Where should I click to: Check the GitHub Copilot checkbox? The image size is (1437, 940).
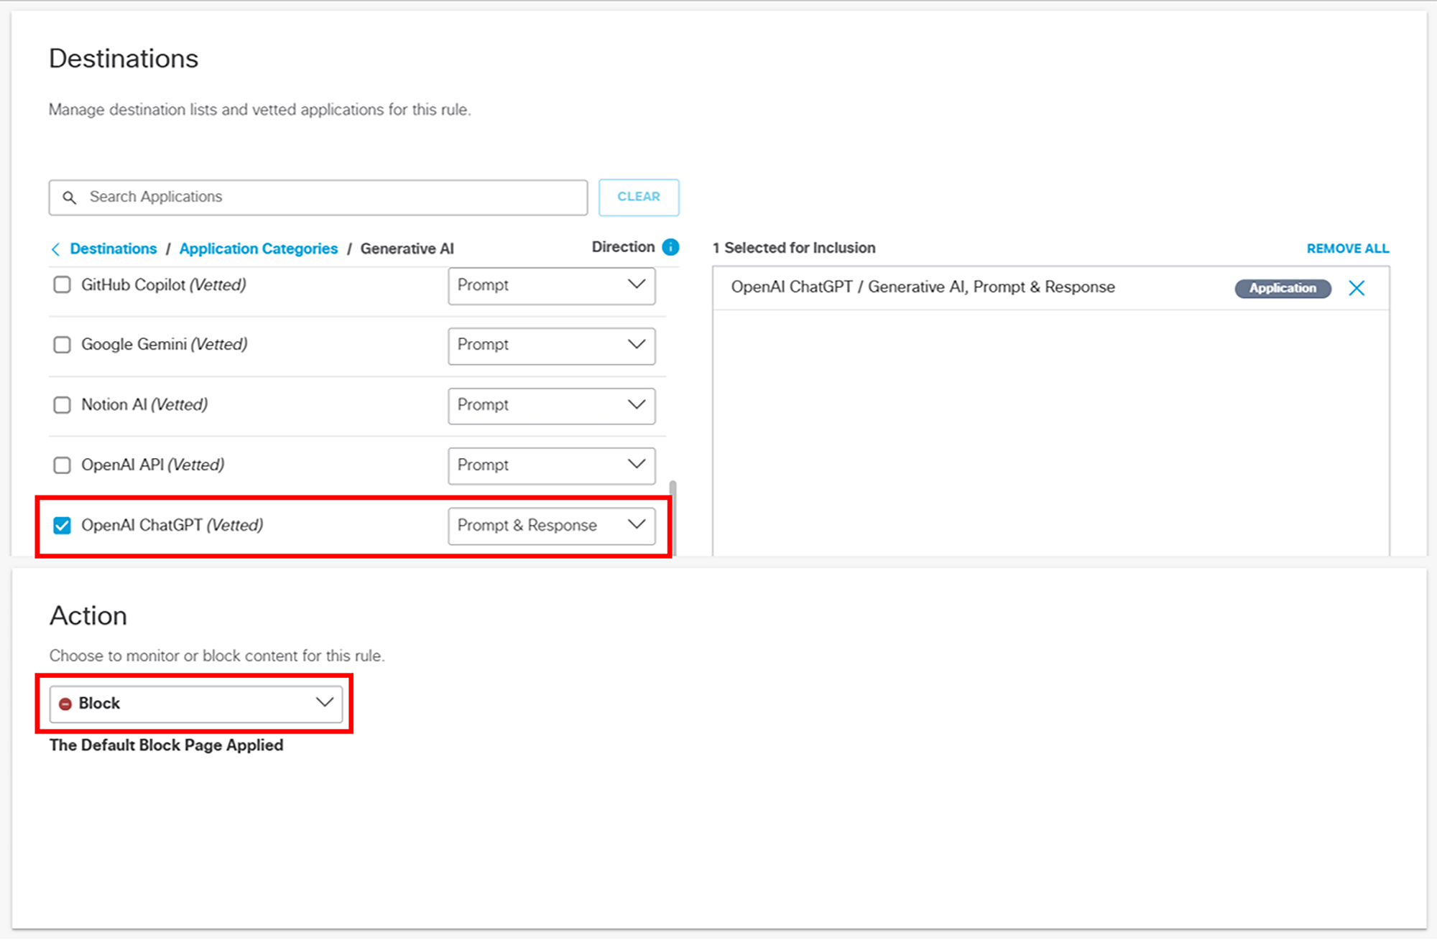click(63, 285)
